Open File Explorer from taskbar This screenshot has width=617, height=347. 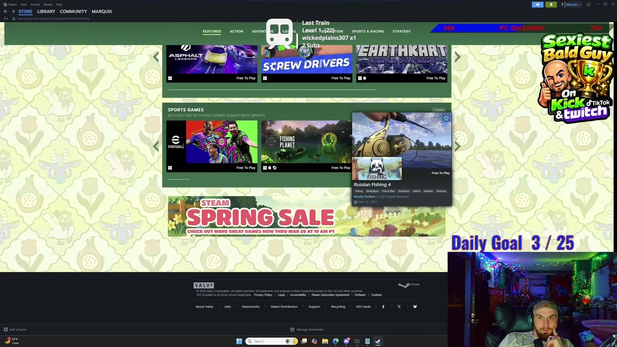pyautogui.click(x=325, y=341)
